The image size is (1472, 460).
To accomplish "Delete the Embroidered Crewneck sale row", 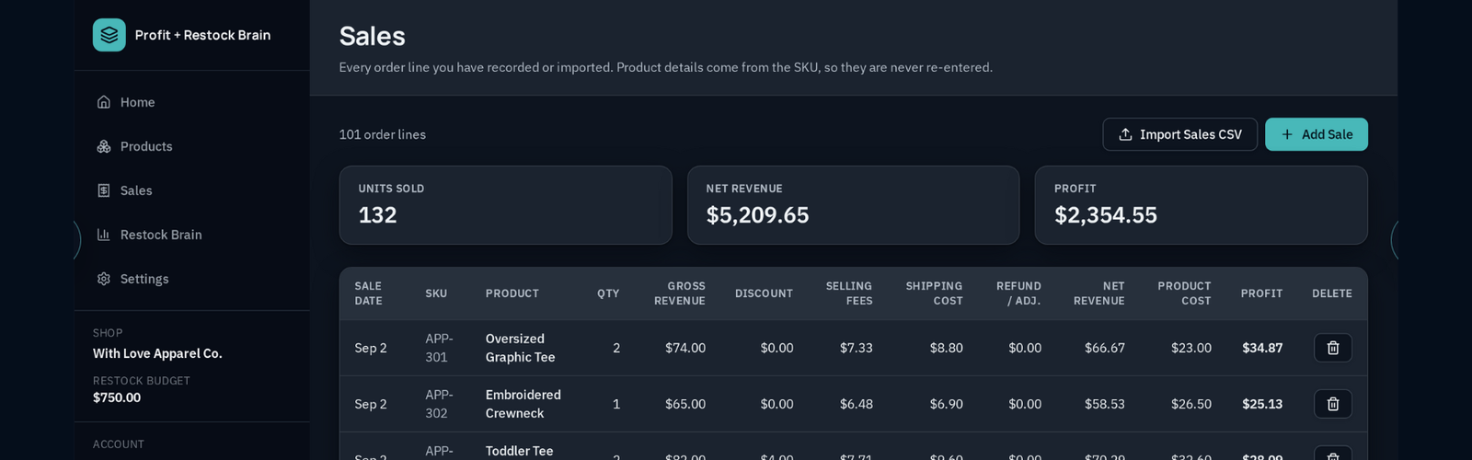I will tap(1332, 404).
